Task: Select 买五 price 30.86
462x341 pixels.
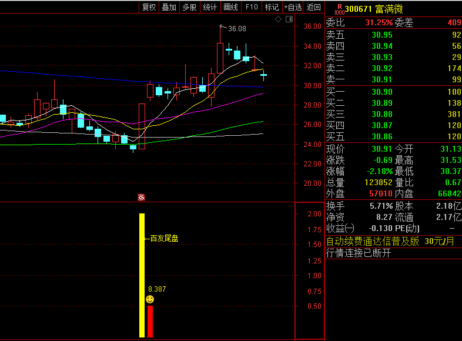Action: pyautogui.click(x=382, y=137)
